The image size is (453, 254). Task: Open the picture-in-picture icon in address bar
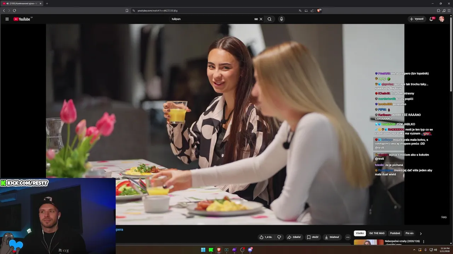306,11
